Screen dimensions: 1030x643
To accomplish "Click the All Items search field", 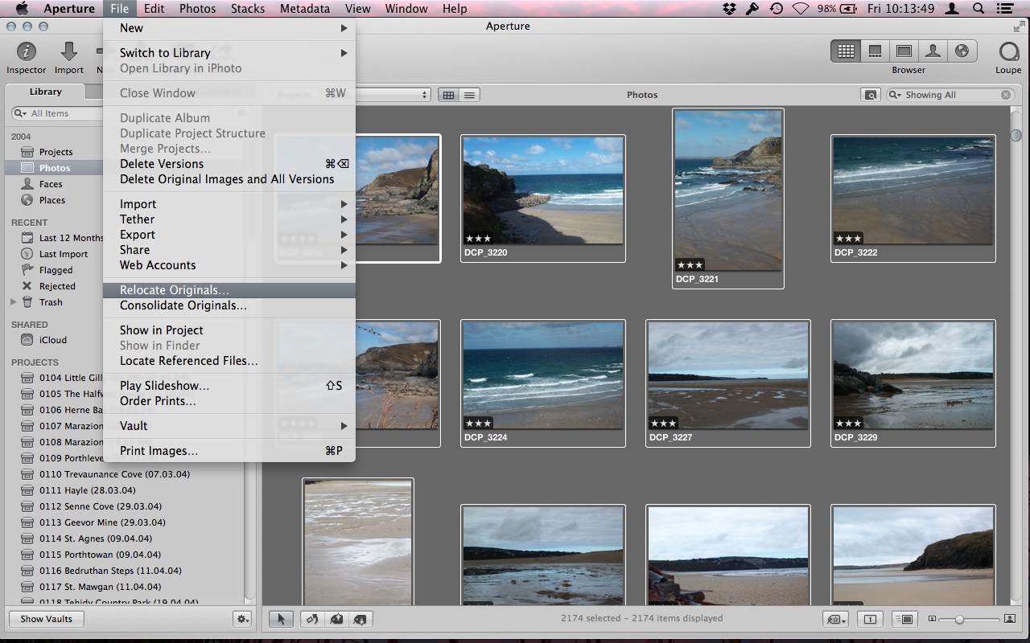I will pyautogui.click(x=56, y=113).
